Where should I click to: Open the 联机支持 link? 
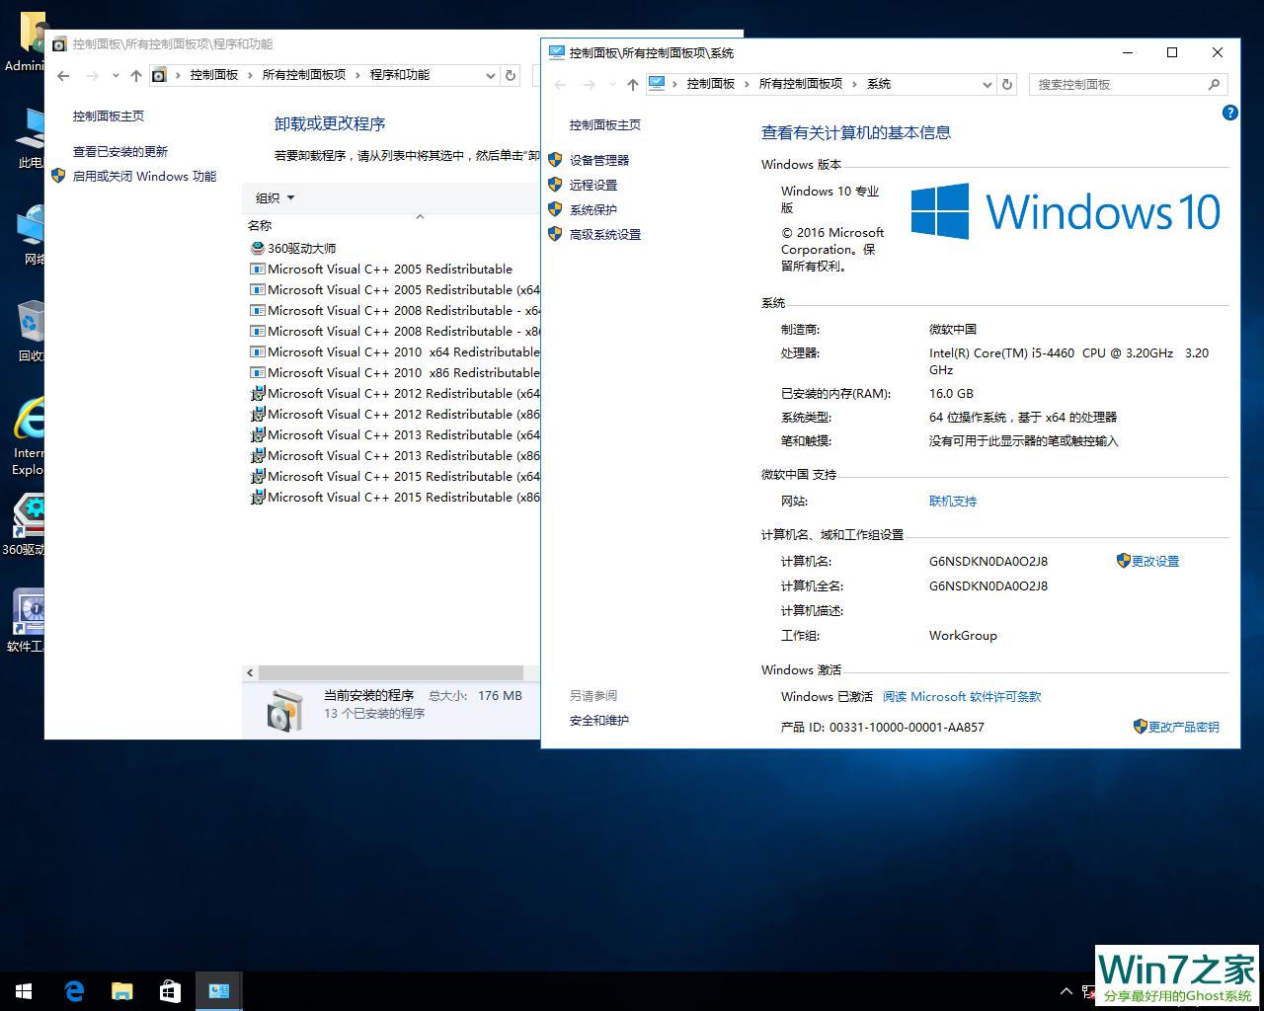[951, 501]
